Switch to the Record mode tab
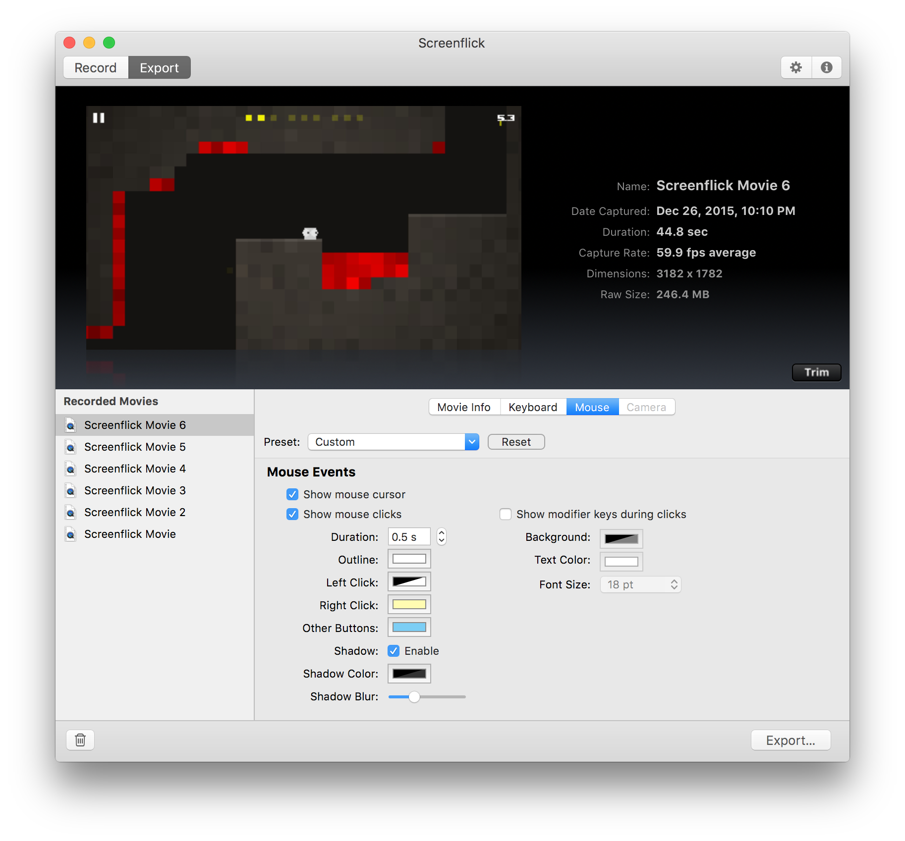This screenshot has width=905, height=841. (x=96, y=67)
